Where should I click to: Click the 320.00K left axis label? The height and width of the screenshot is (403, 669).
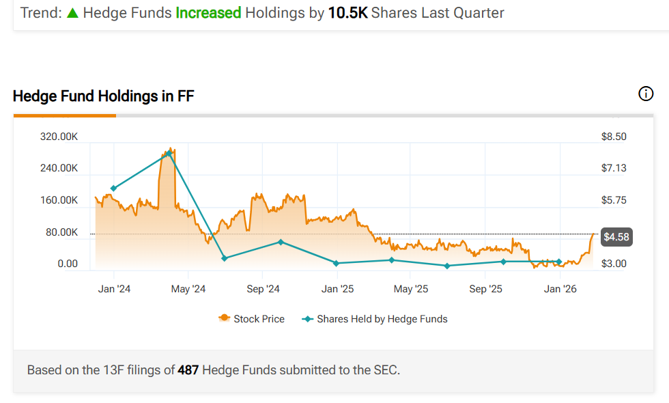(59, 137)
